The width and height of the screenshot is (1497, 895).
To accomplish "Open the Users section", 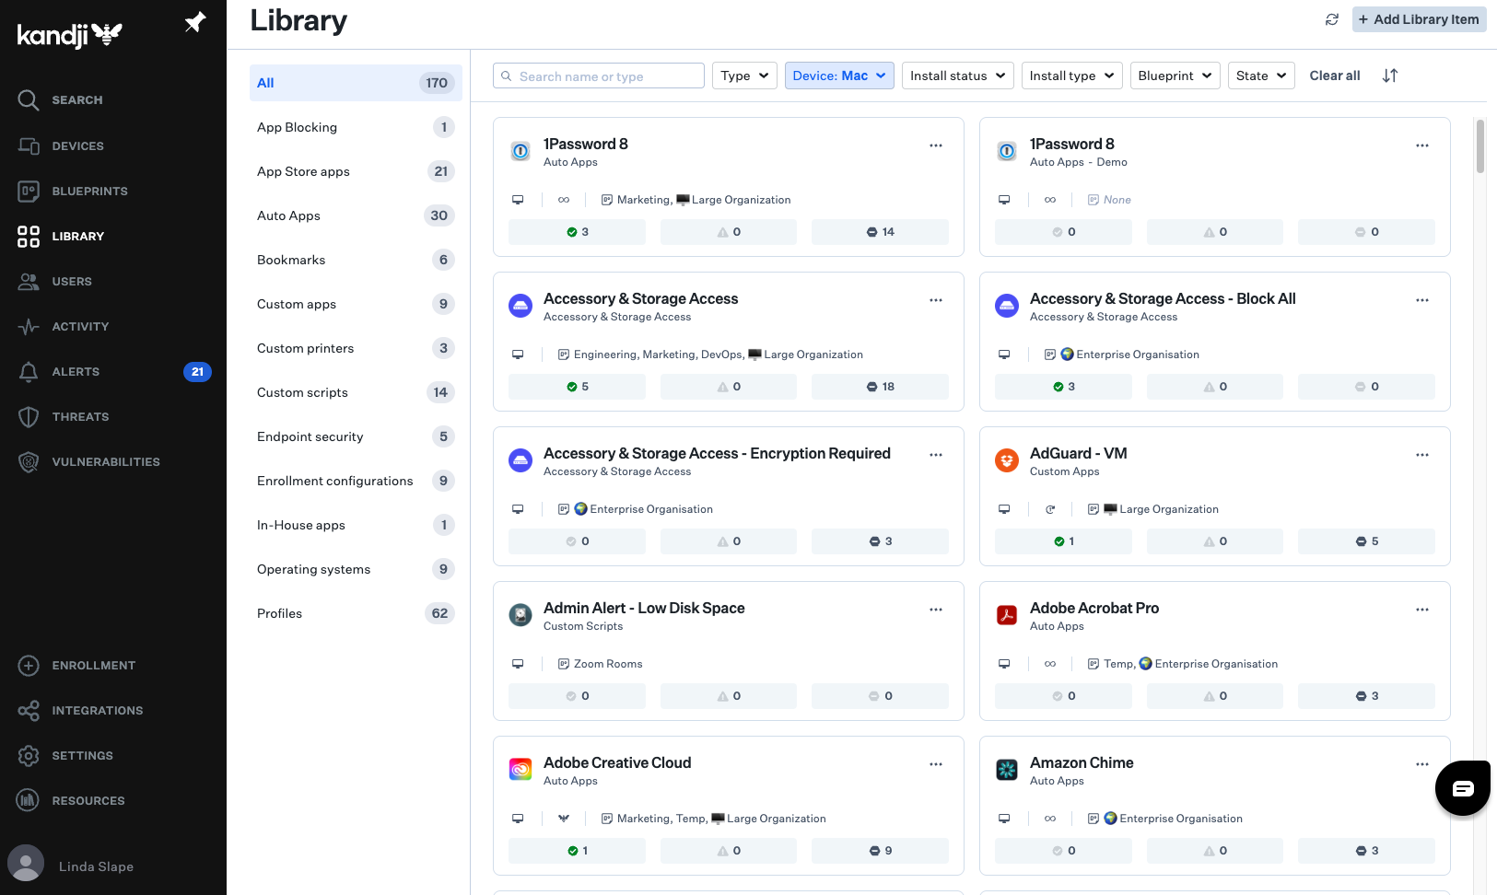I will point(54,281).
